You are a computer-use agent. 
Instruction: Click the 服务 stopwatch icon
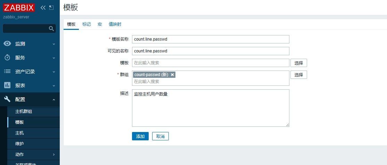coord(7,58)
